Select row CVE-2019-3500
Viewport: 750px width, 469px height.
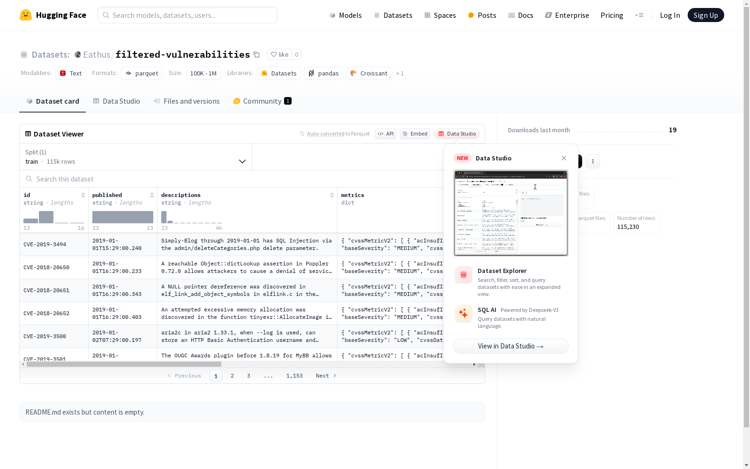232,336
